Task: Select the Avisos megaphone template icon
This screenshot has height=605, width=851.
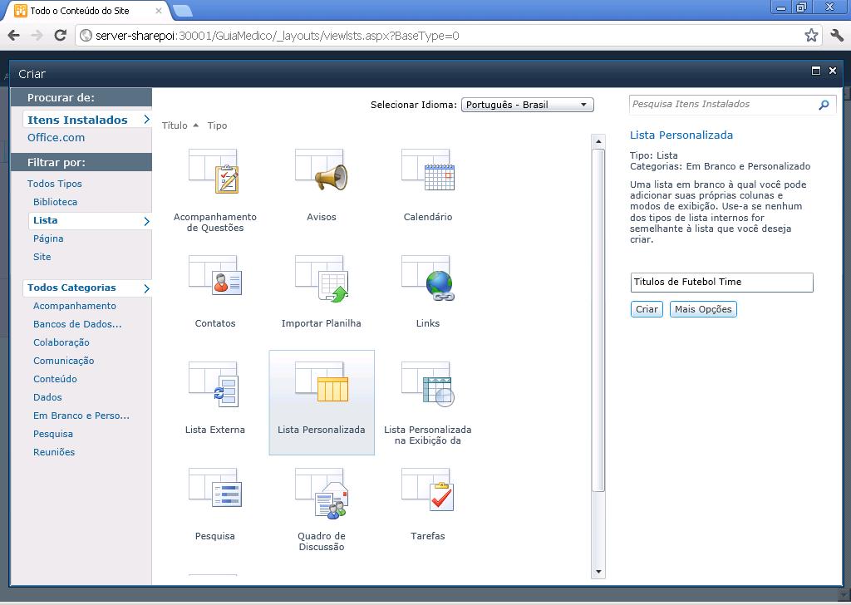Action: coord(321,172)
